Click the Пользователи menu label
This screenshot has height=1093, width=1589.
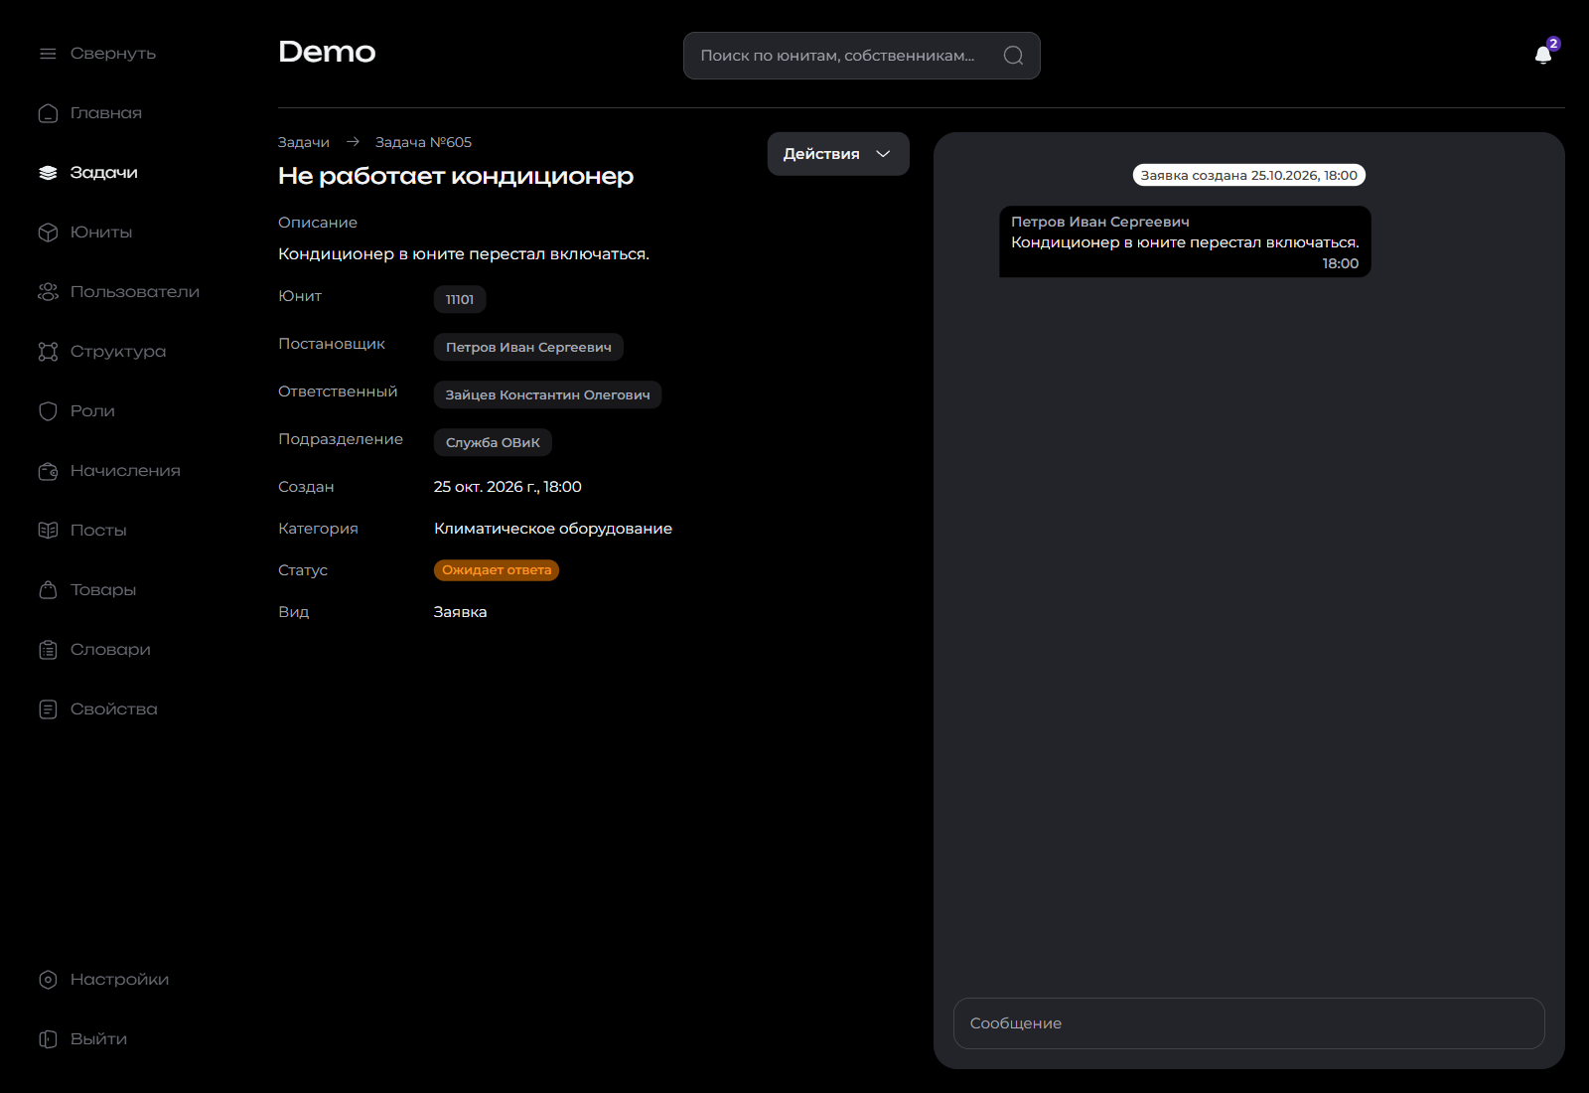tap(135, 292)
